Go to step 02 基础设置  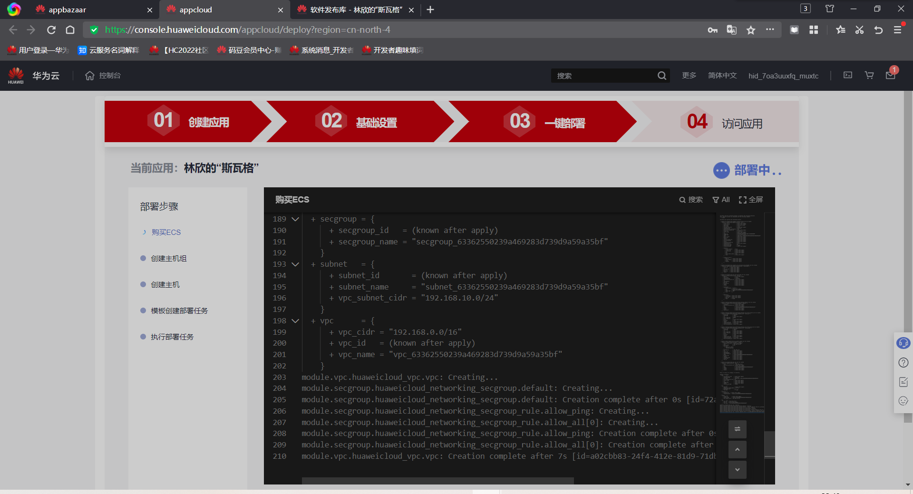(360, 122)
